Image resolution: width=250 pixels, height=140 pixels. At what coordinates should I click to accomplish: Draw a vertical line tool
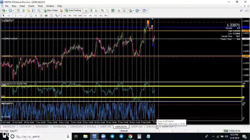16,16
